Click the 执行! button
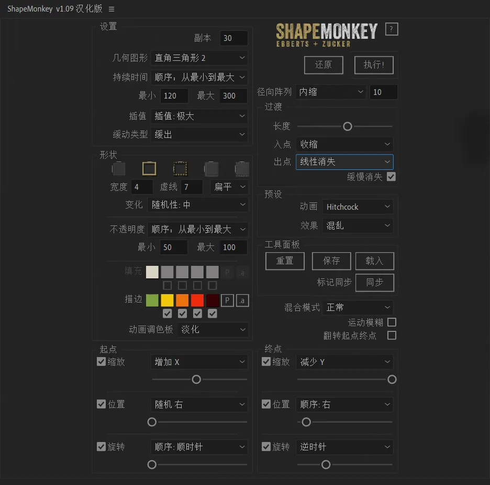This screenshot has height=485, width=490. (374, 65)
